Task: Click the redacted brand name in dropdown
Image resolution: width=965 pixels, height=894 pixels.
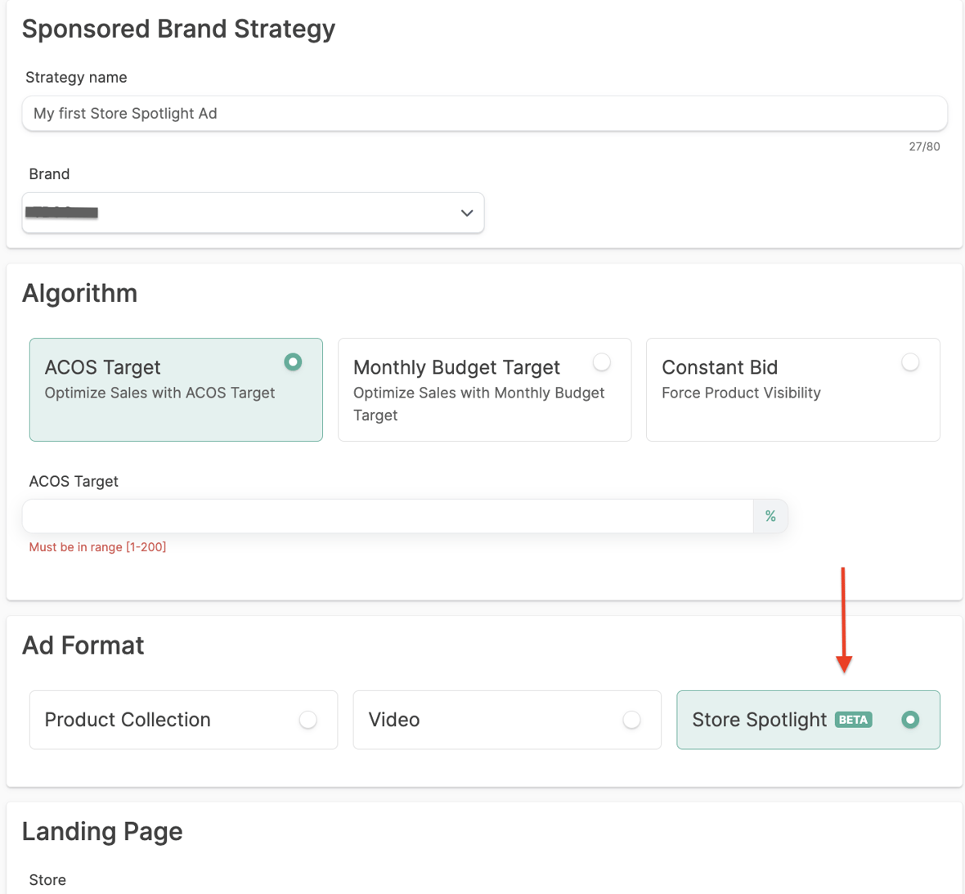Action: click(62, 213)
